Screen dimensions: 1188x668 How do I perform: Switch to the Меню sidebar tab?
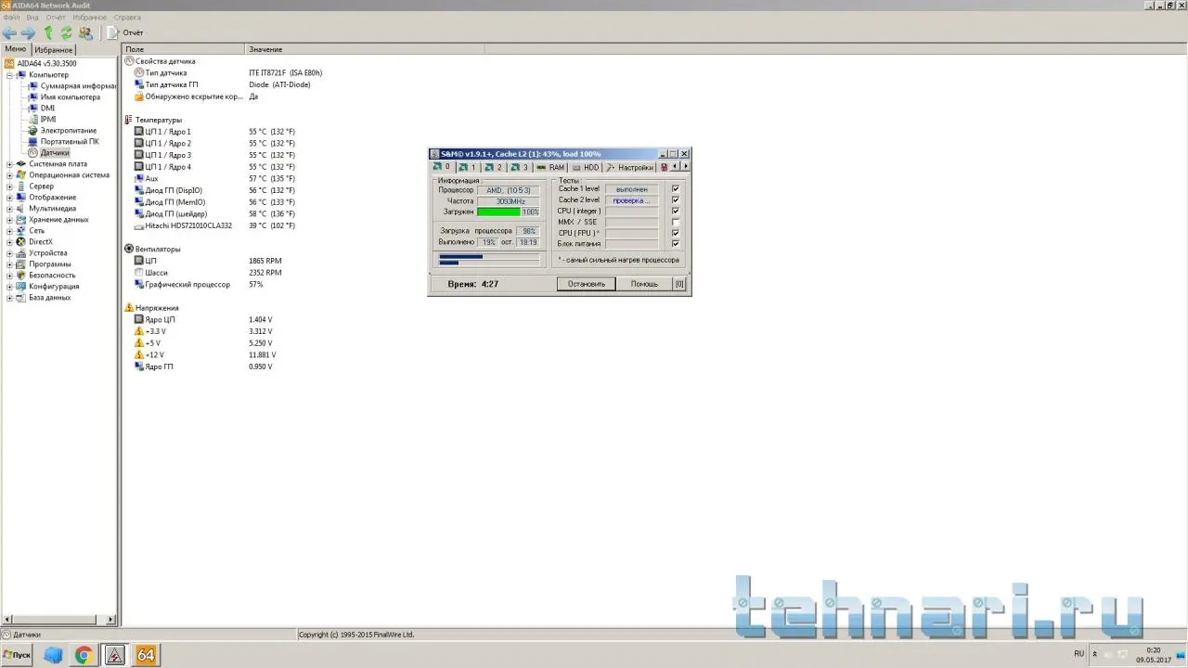point(16,48)
